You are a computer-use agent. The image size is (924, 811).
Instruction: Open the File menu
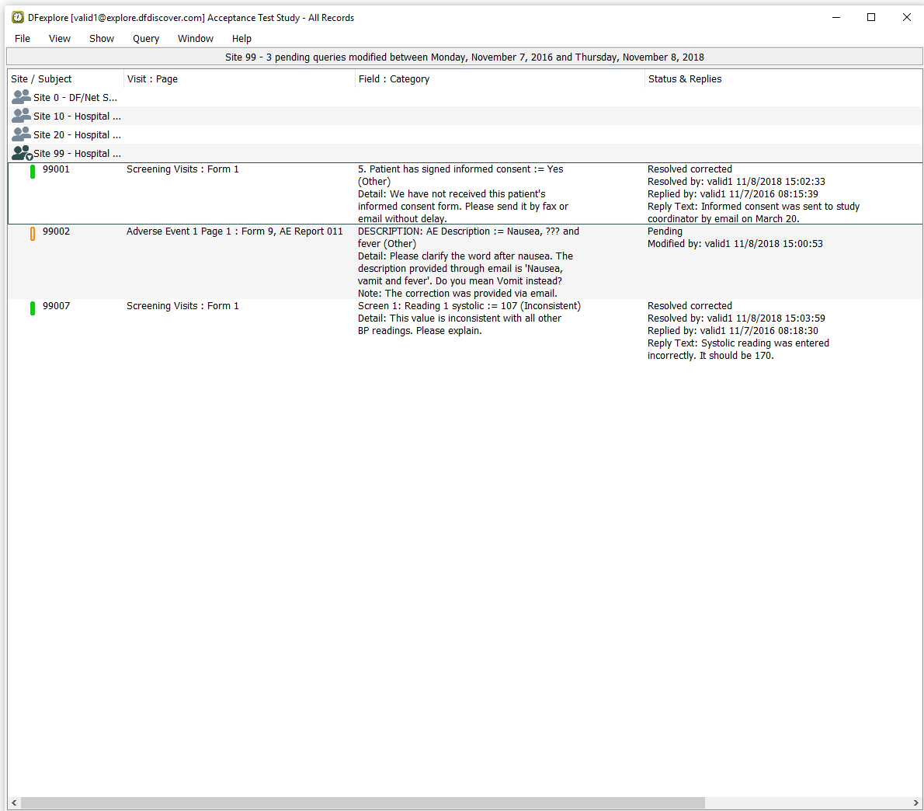click(x=23, y=38)
